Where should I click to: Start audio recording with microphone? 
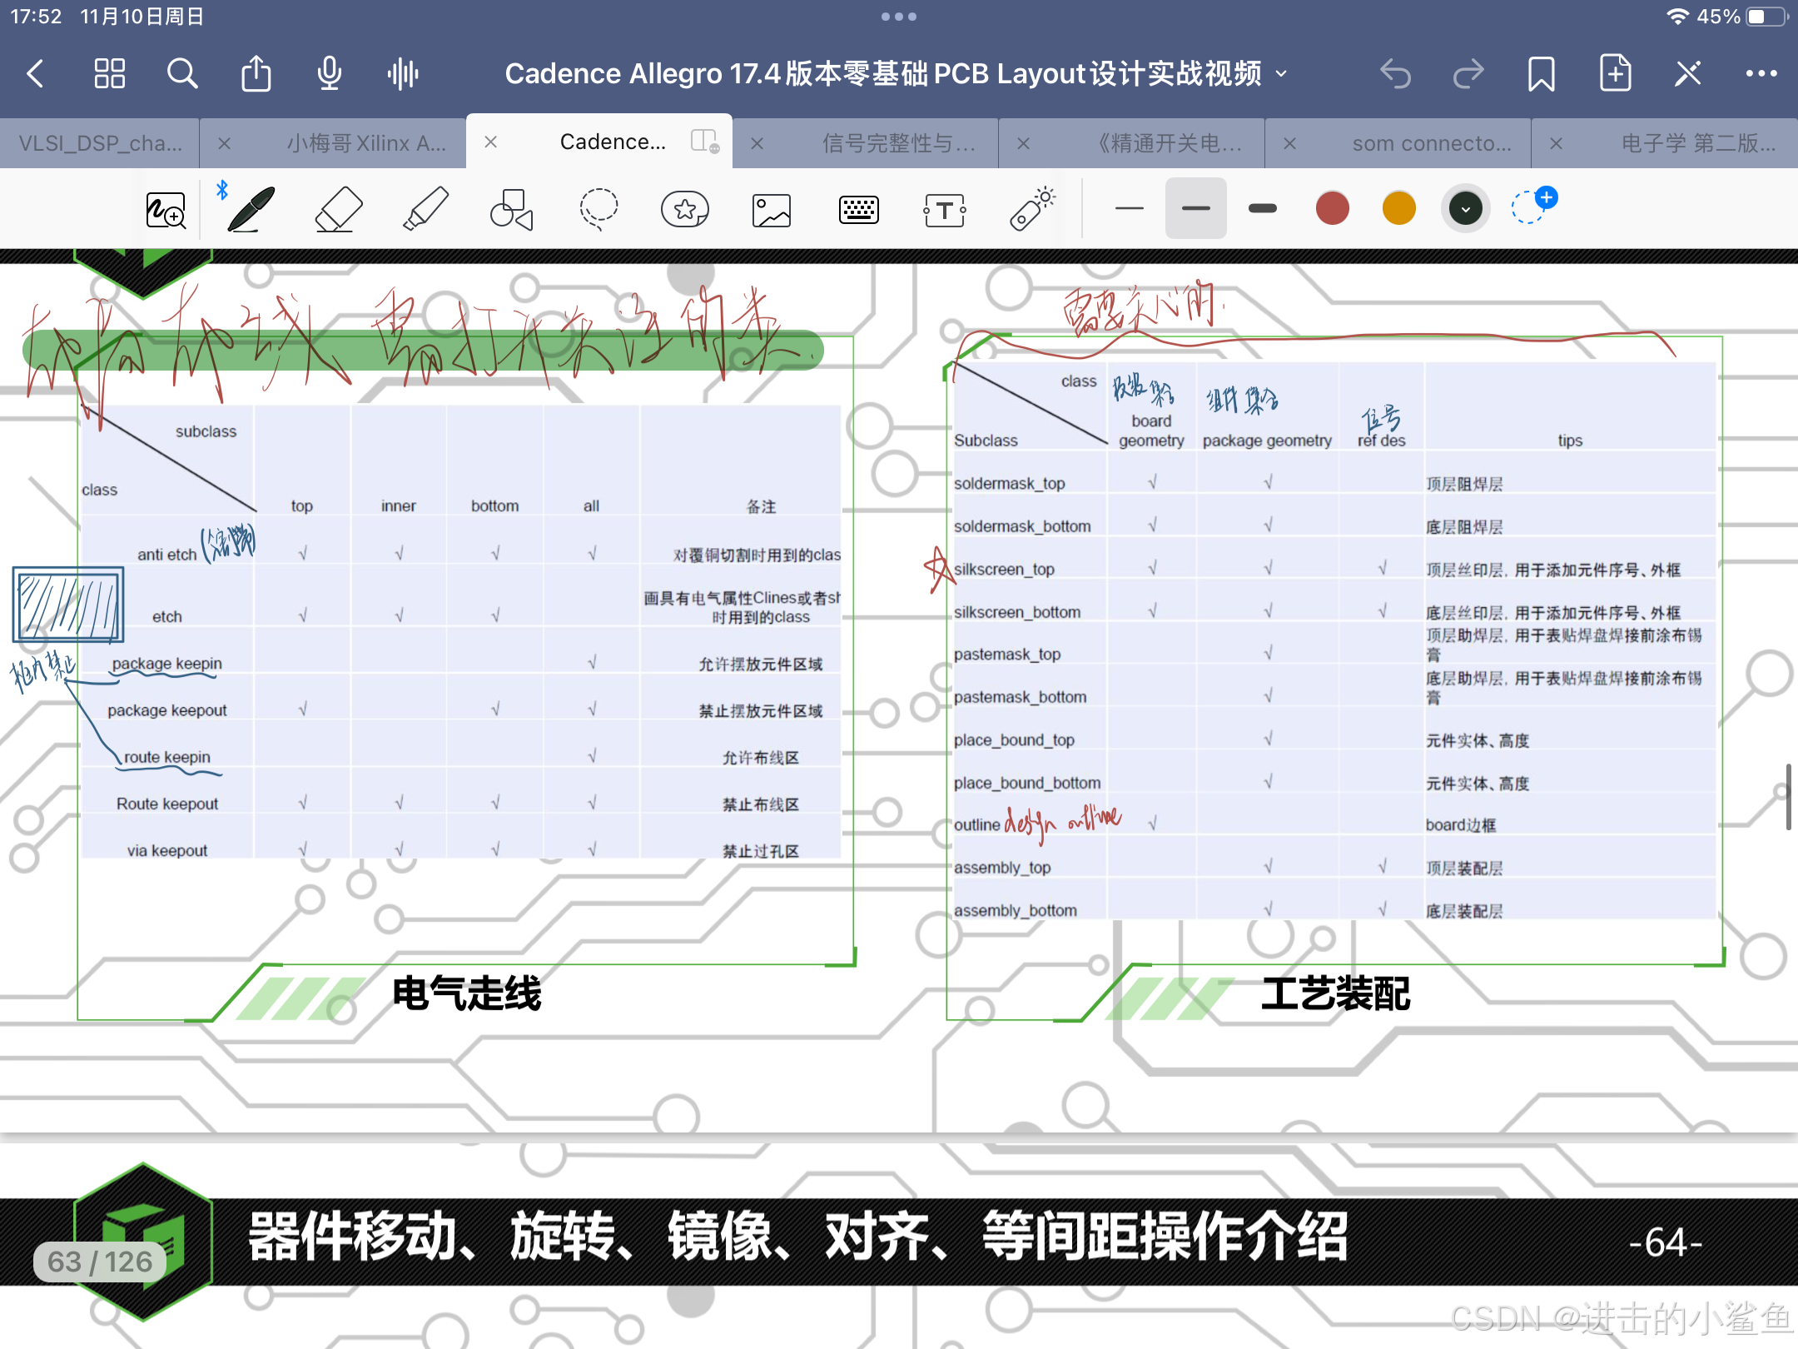330,73
